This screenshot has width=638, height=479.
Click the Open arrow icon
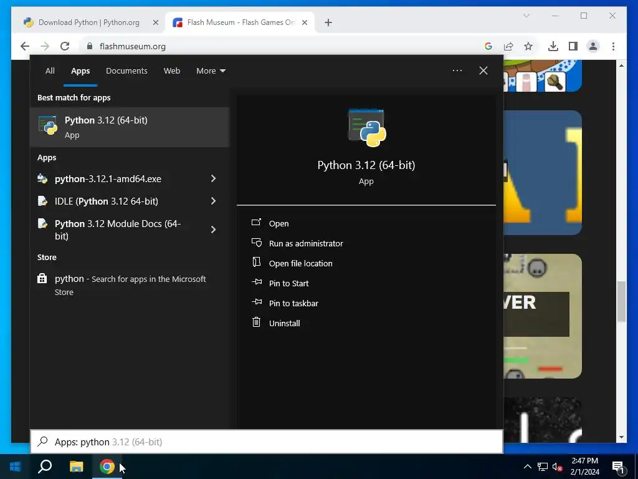(256, 223)
